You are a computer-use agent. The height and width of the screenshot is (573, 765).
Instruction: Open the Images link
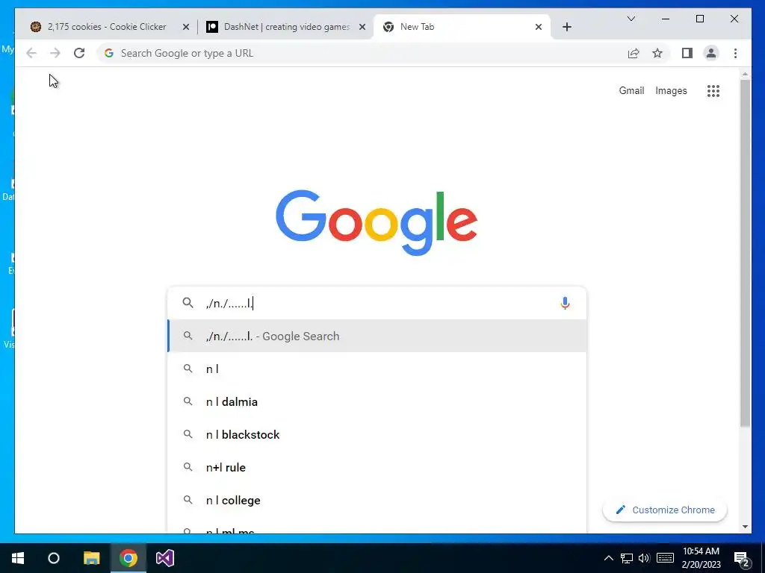pyautogui.click(x=671, y=90)
